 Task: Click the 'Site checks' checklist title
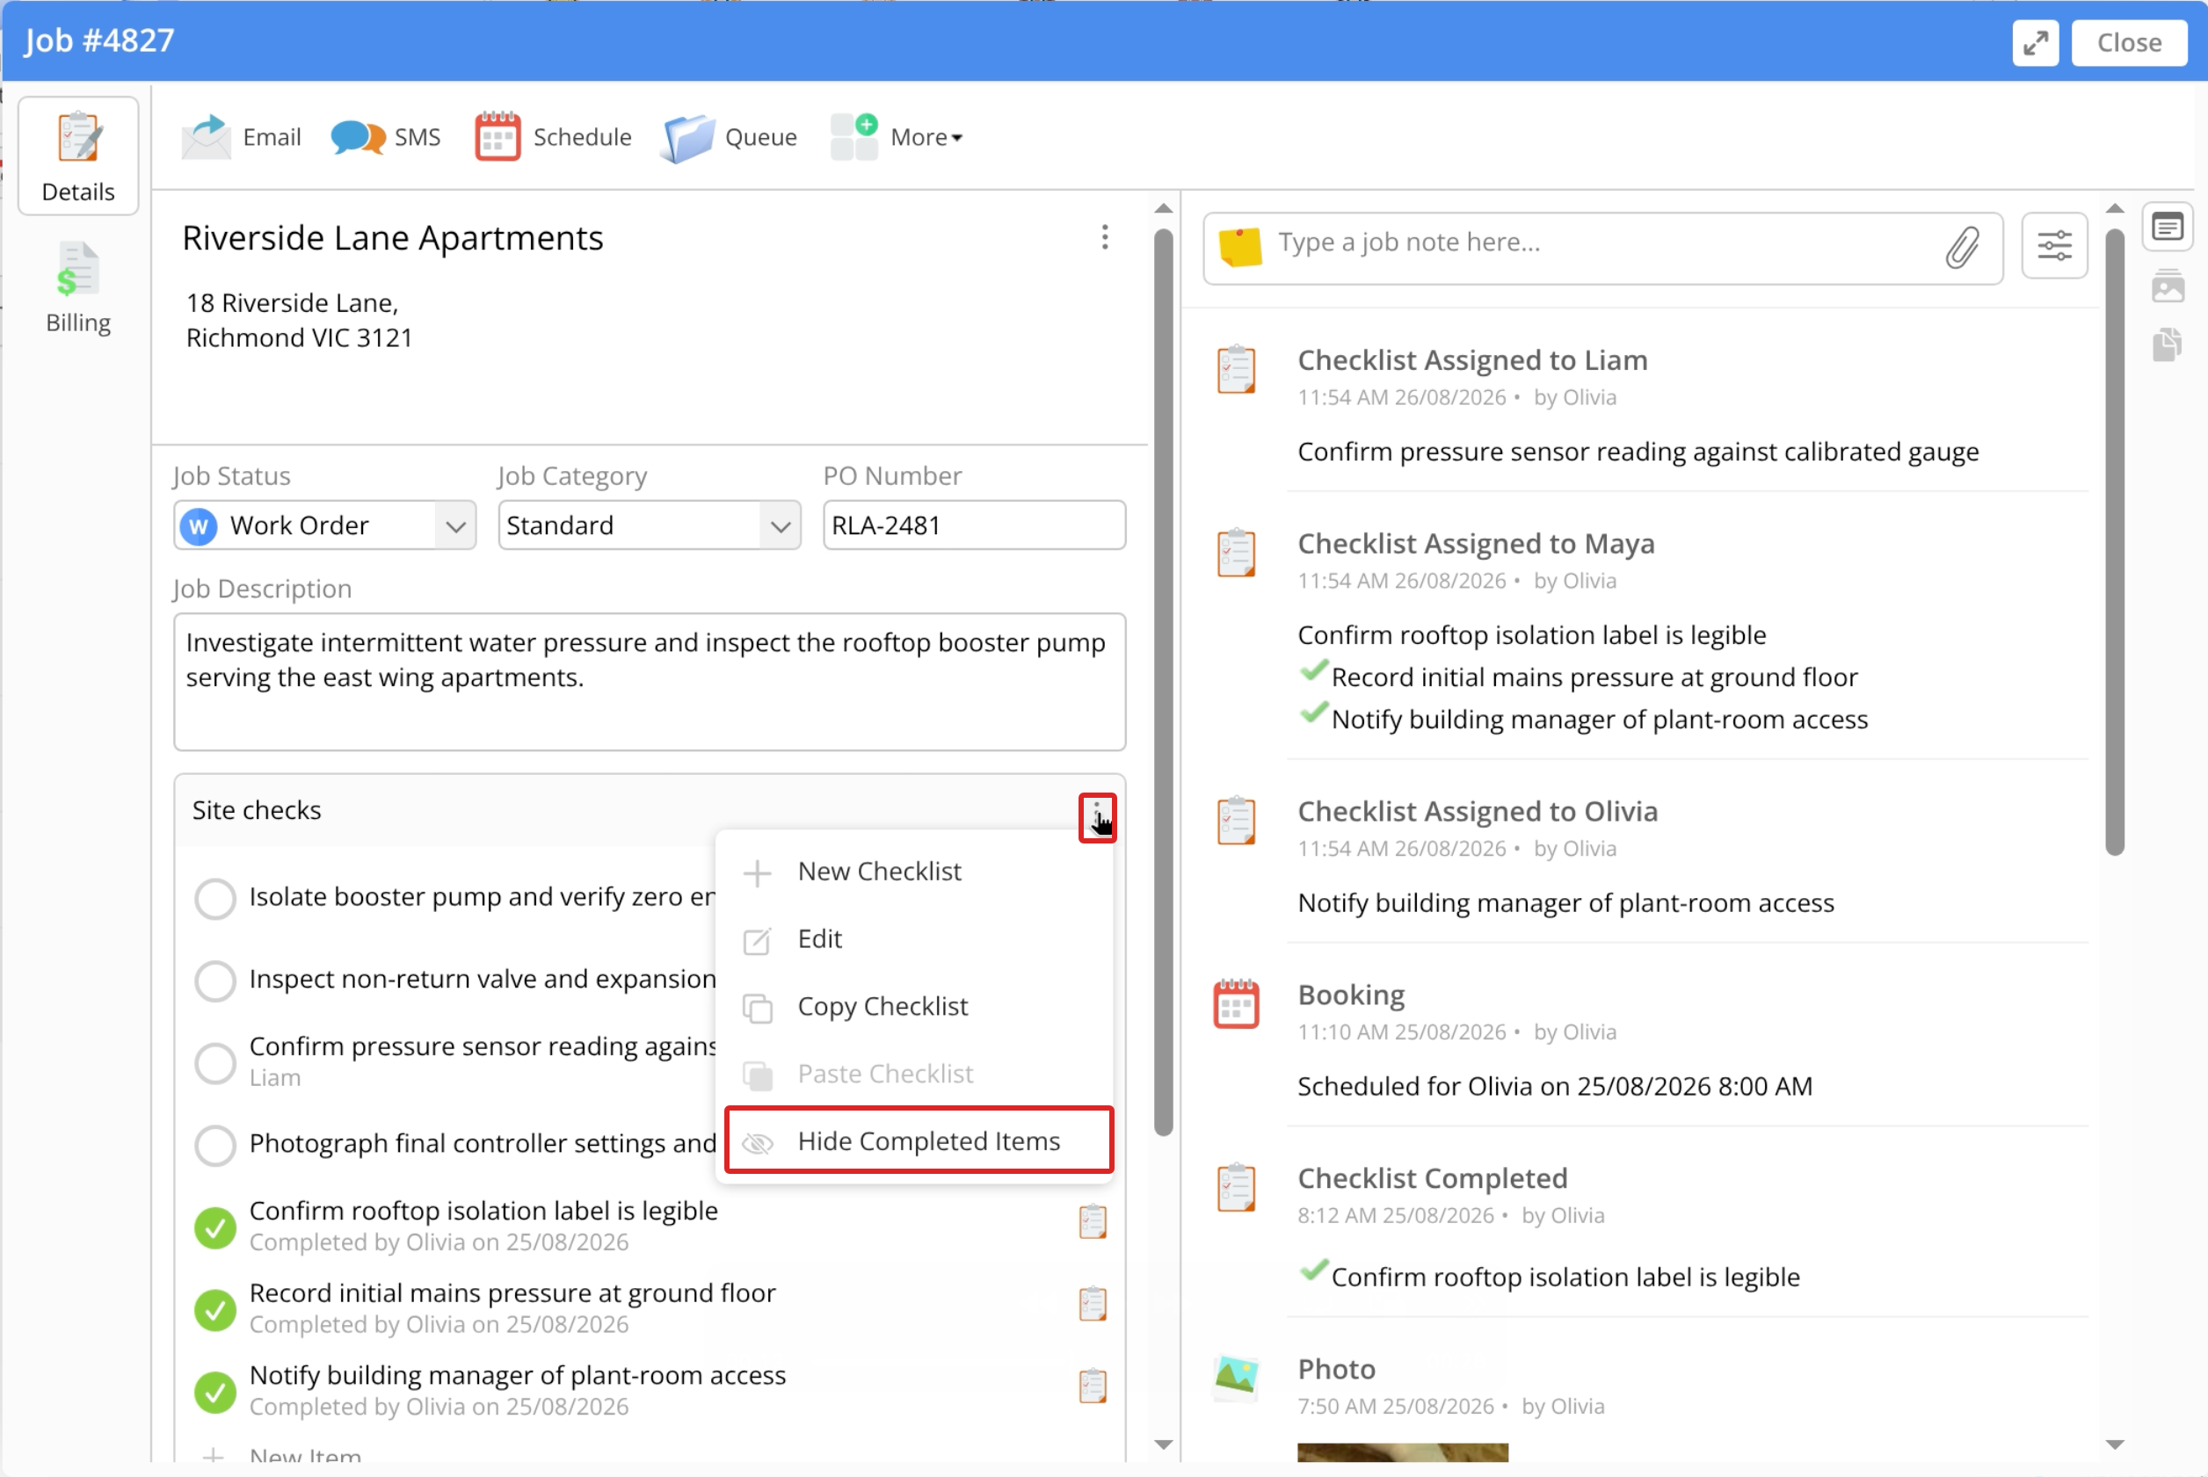[257, 810]
